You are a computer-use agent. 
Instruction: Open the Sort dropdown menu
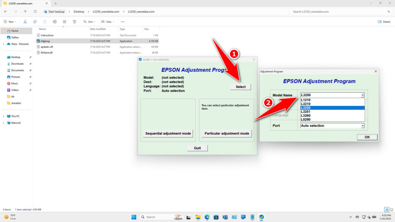[89, 22]
